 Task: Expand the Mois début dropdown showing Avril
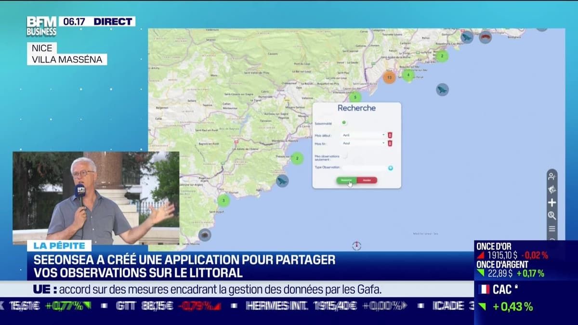click(364, 135)
